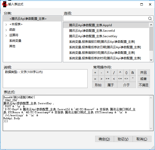This screenshot has height=150, width=155.
Task: Insert the 并且 logical operator
Action: pyautogui.click(x=143, y=72)
